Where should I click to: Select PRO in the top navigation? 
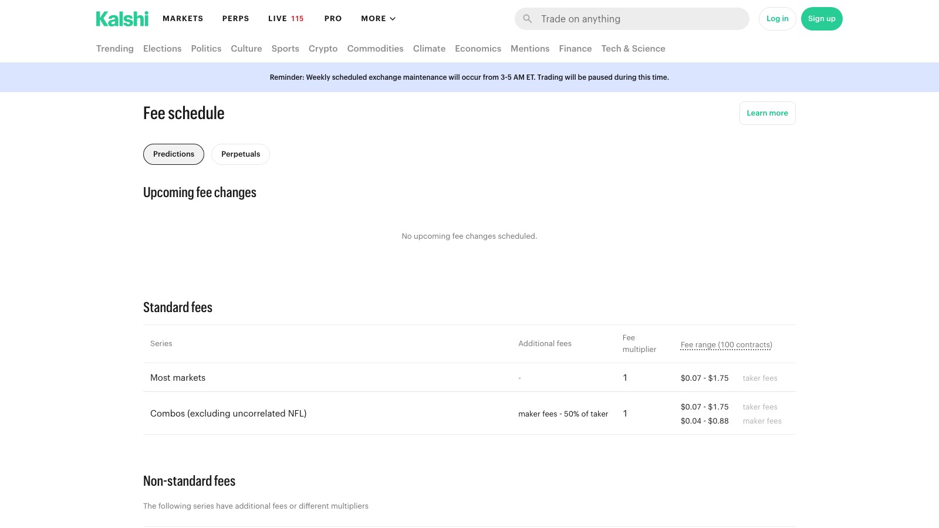[333, 19]
